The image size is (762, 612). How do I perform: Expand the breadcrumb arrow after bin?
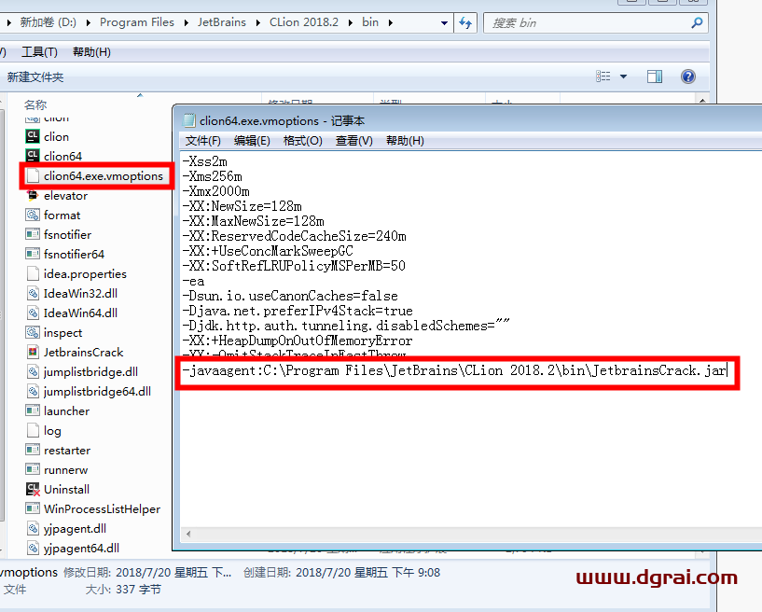tap(391, 22)
